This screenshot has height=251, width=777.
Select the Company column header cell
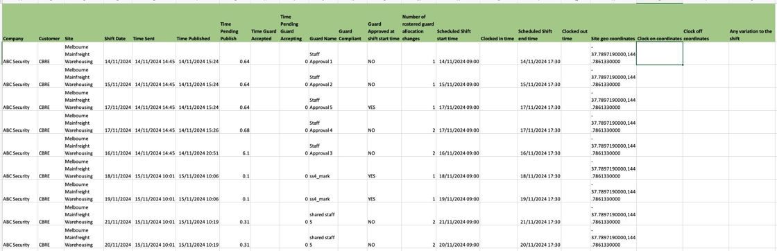(20, 23)
